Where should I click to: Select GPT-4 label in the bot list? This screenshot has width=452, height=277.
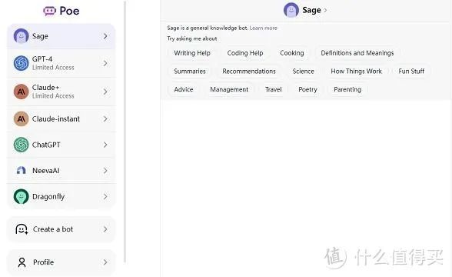(x=42, y=59)
